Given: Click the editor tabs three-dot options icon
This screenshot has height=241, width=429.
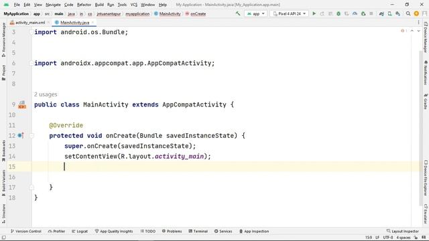Looking at the screenshot, I should coord(418,22).
